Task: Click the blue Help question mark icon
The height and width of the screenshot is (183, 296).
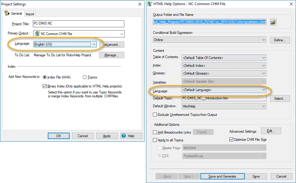Action: pos(124,136)
